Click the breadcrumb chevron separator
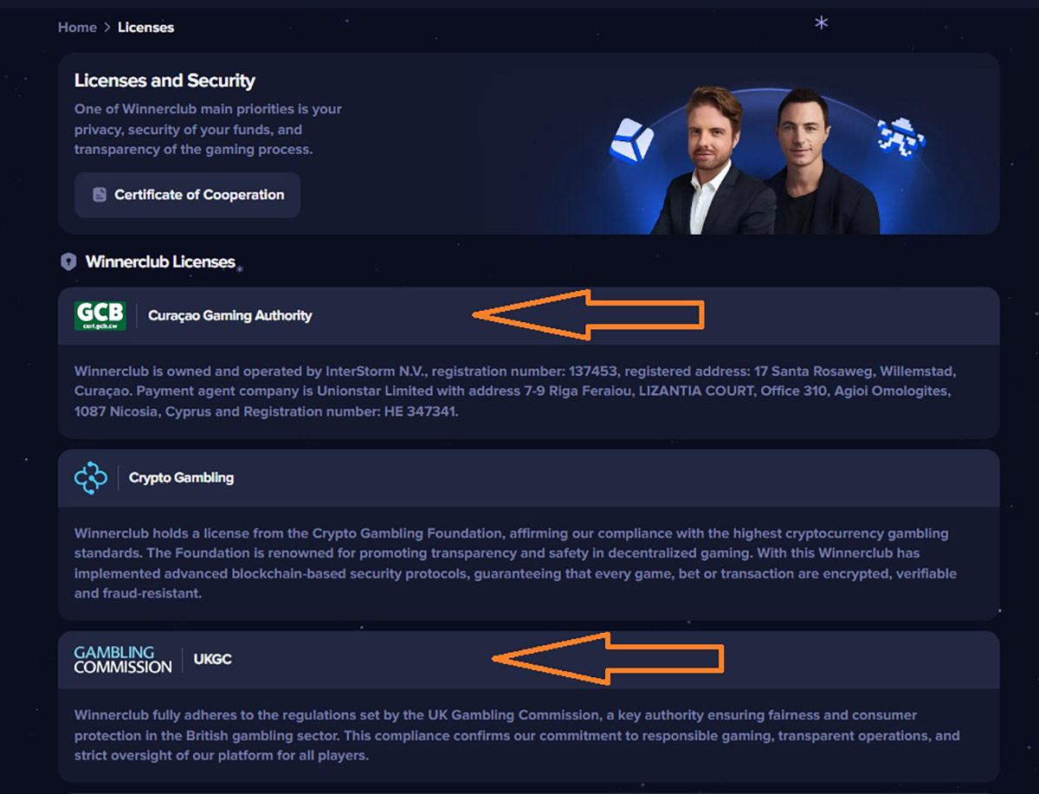The image size is (1039, 794). (107, 28)
